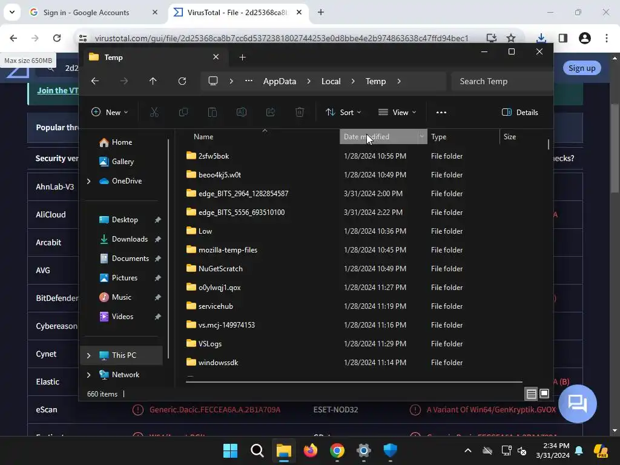Viewport: 620px width, 465px height.
Task: Switch to large thumbnails view icon in status bar
Action: tap(544, 394)
